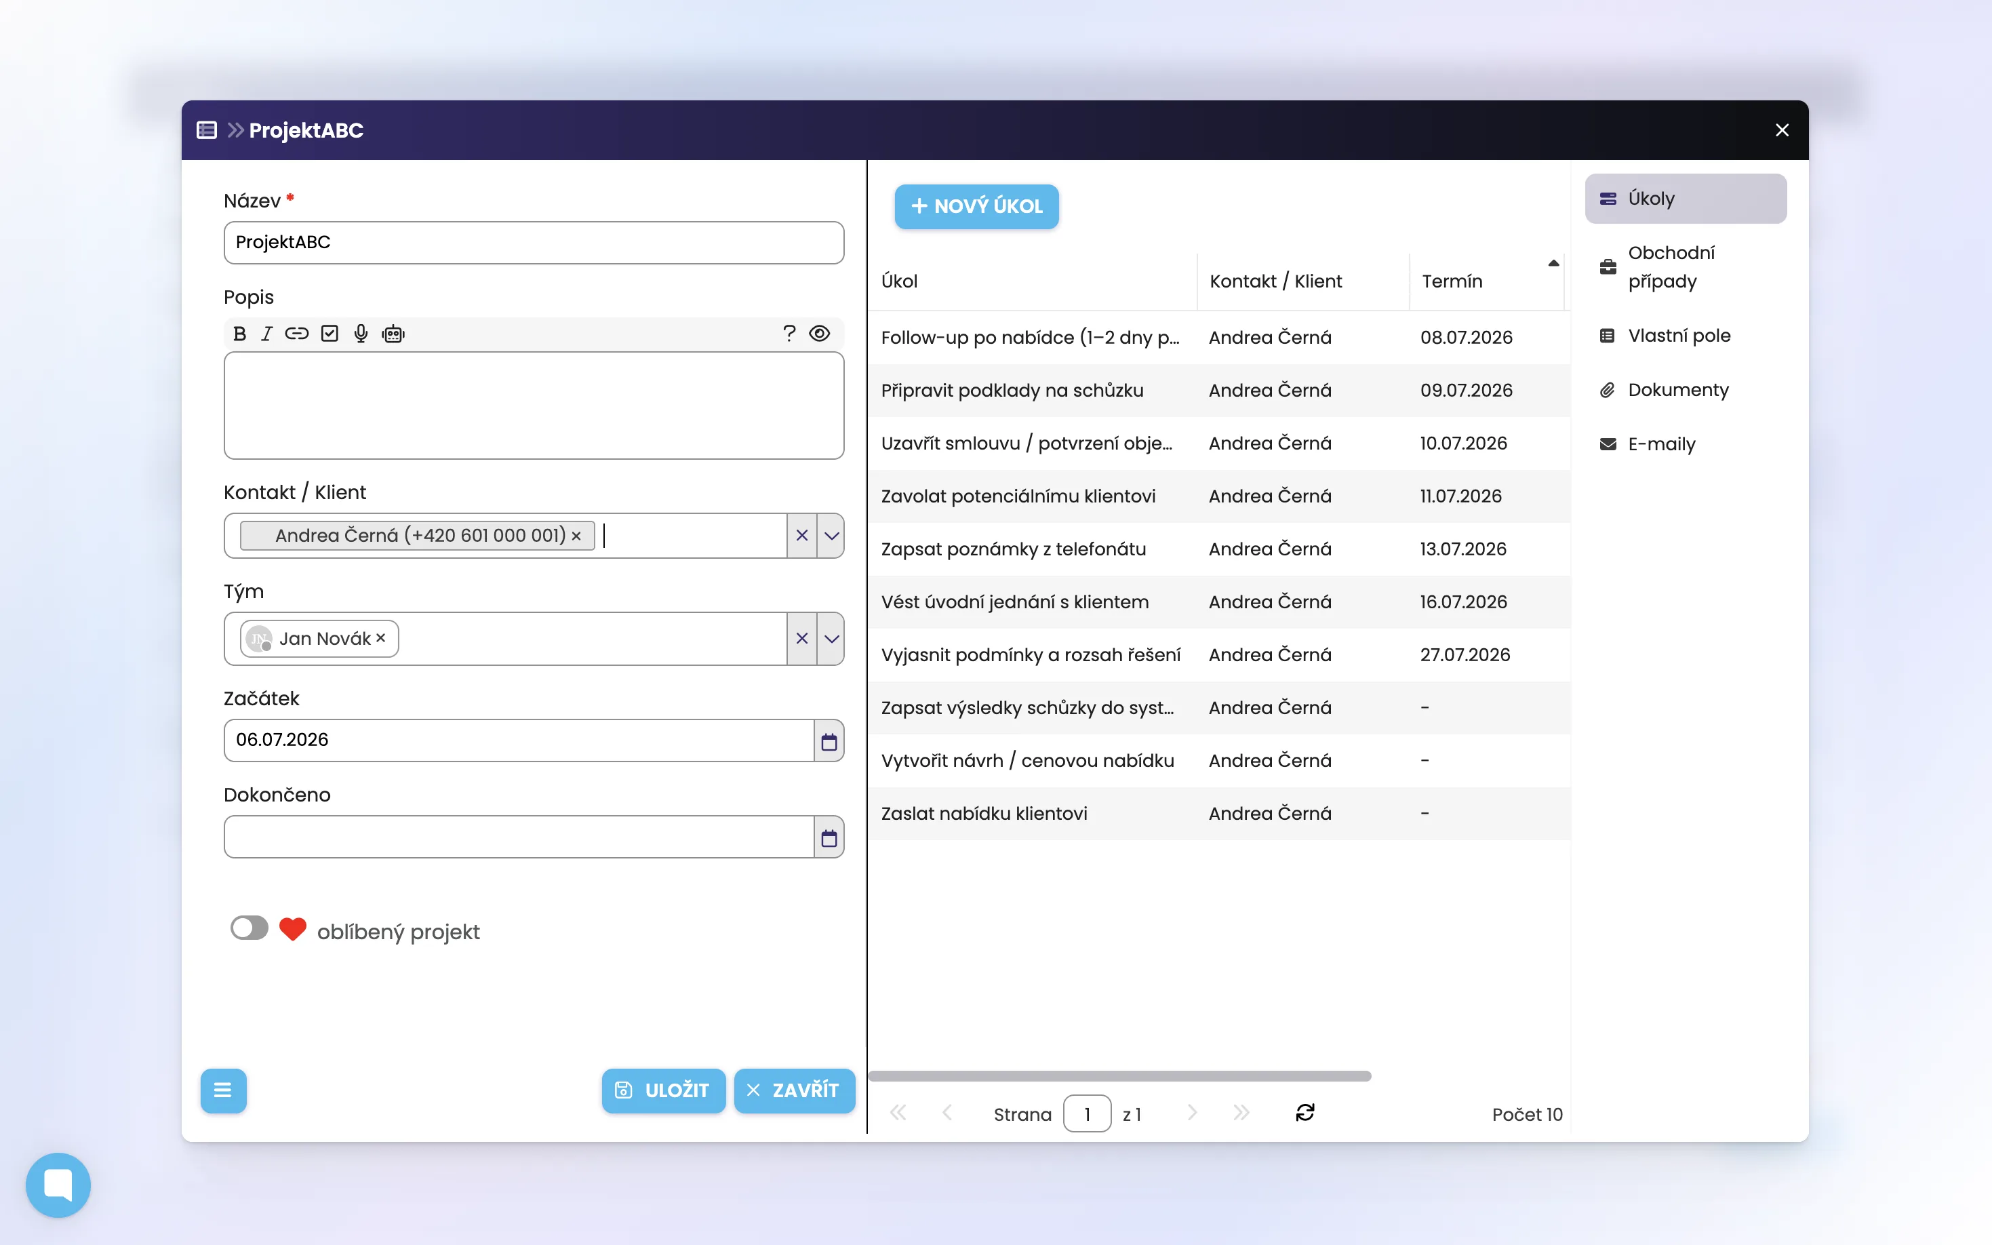Click the heart icon for favorite project
The height and width of the screenshot is (1245, 1992).
pos(292,930)
